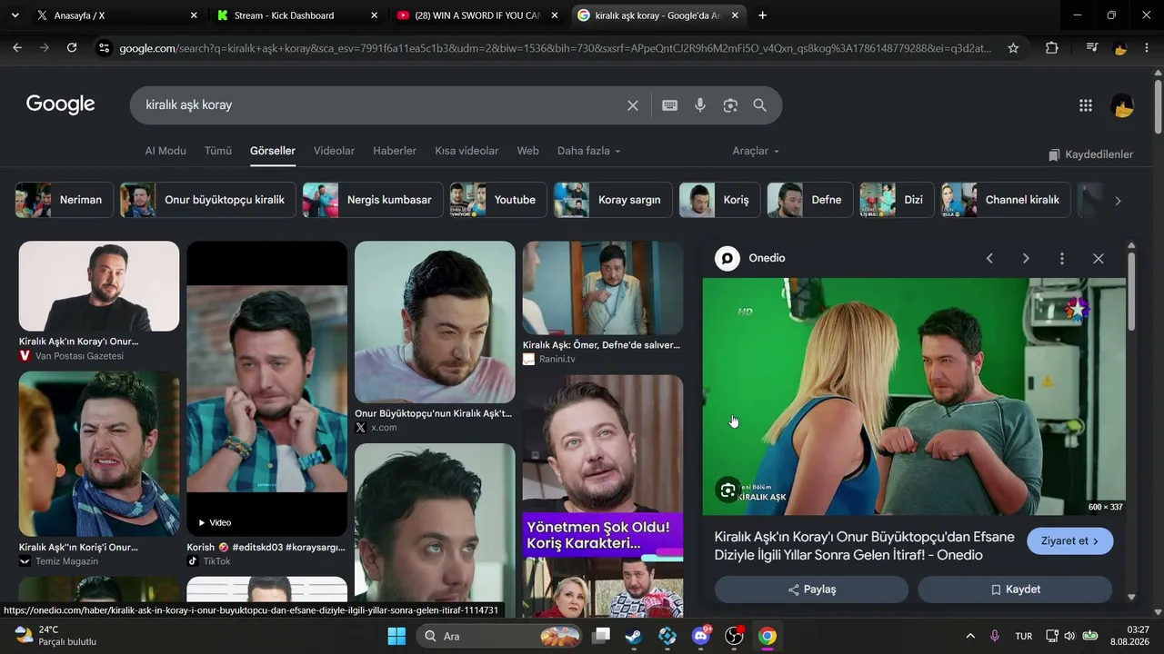This screenshot has width=1164, height=654.
Task: View site information in the address bar
Action: [104, 48]
